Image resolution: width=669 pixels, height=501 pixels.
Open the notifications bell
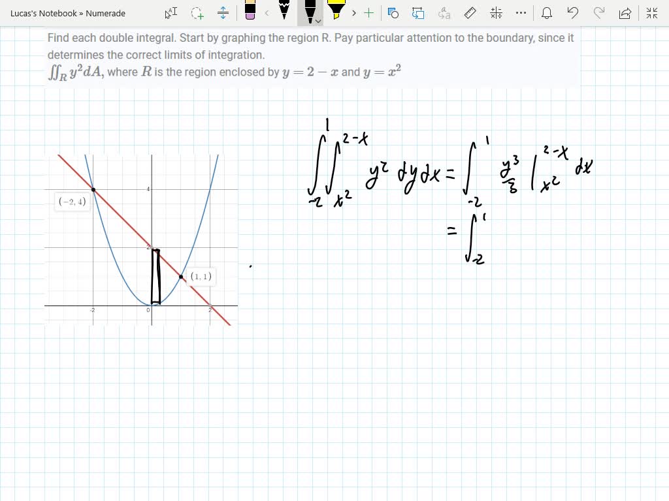547,13
